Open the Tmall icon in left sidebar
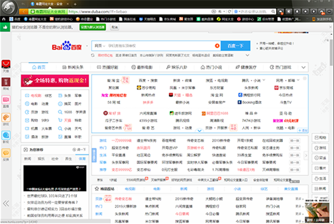The height and width of the screenshot is (224, 334). pyautogui.click(x=6, y=66)
